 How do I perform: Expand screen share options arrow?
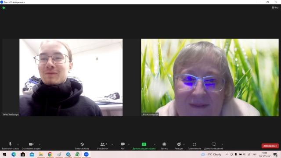coord(155,144)
